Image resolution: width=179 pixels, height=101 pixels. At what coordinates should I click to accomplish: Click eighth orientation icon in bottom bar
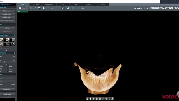point(109,99)
